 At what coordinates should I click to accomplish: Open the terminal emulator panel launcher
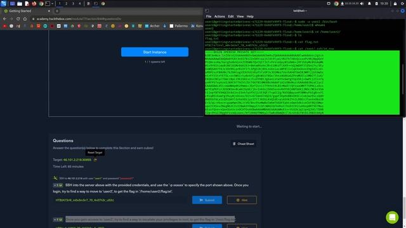point(48,4)
